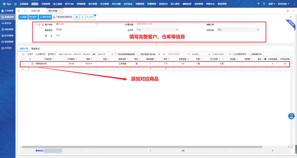Open the 客服 customer service floating icon
Viewport: 297px width, 158px height.
click(291, 116)
